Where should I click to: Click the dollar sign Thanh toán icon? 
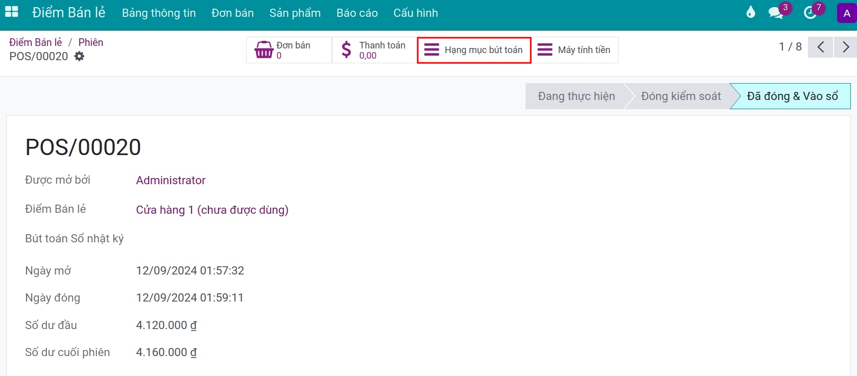click(346, 50)
